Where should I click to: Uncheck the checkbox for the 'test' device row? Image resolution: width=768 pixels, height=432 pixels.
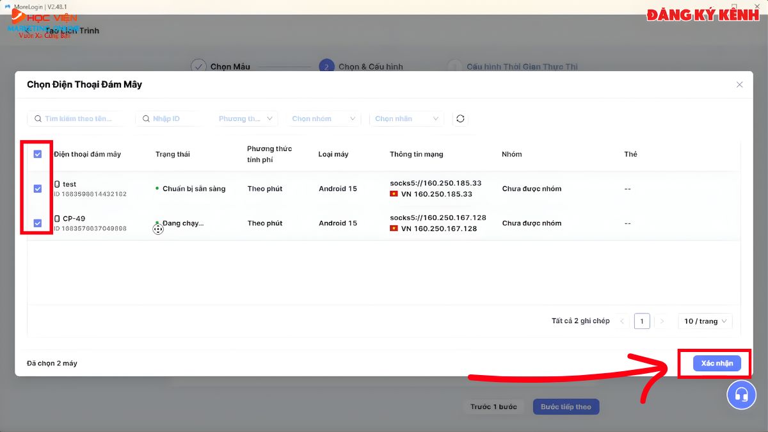click(38, 188)
